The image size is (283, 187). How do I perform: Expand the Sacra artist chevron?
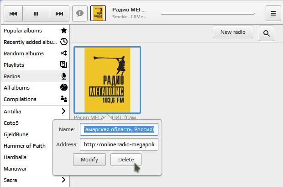(x=63, y=180)
